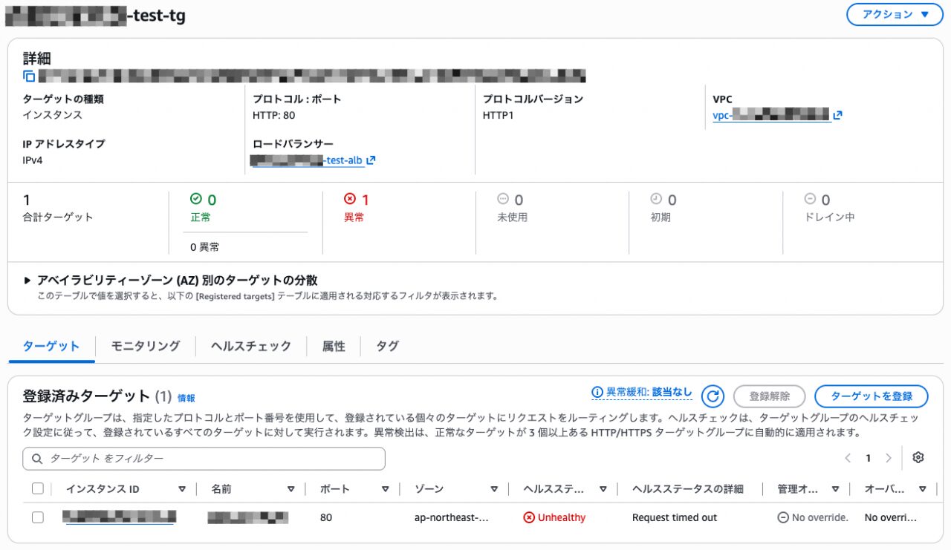951x550 pixels.
Task: Click the ヘルスステータスの詳細 column header
Action: coord(687,489)
